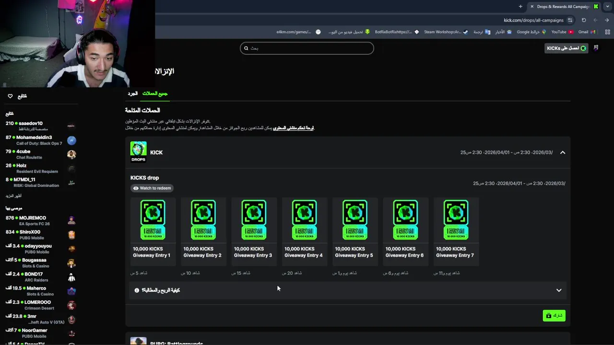Click Bougassaa avatar icon

click(x=71, y=263)
